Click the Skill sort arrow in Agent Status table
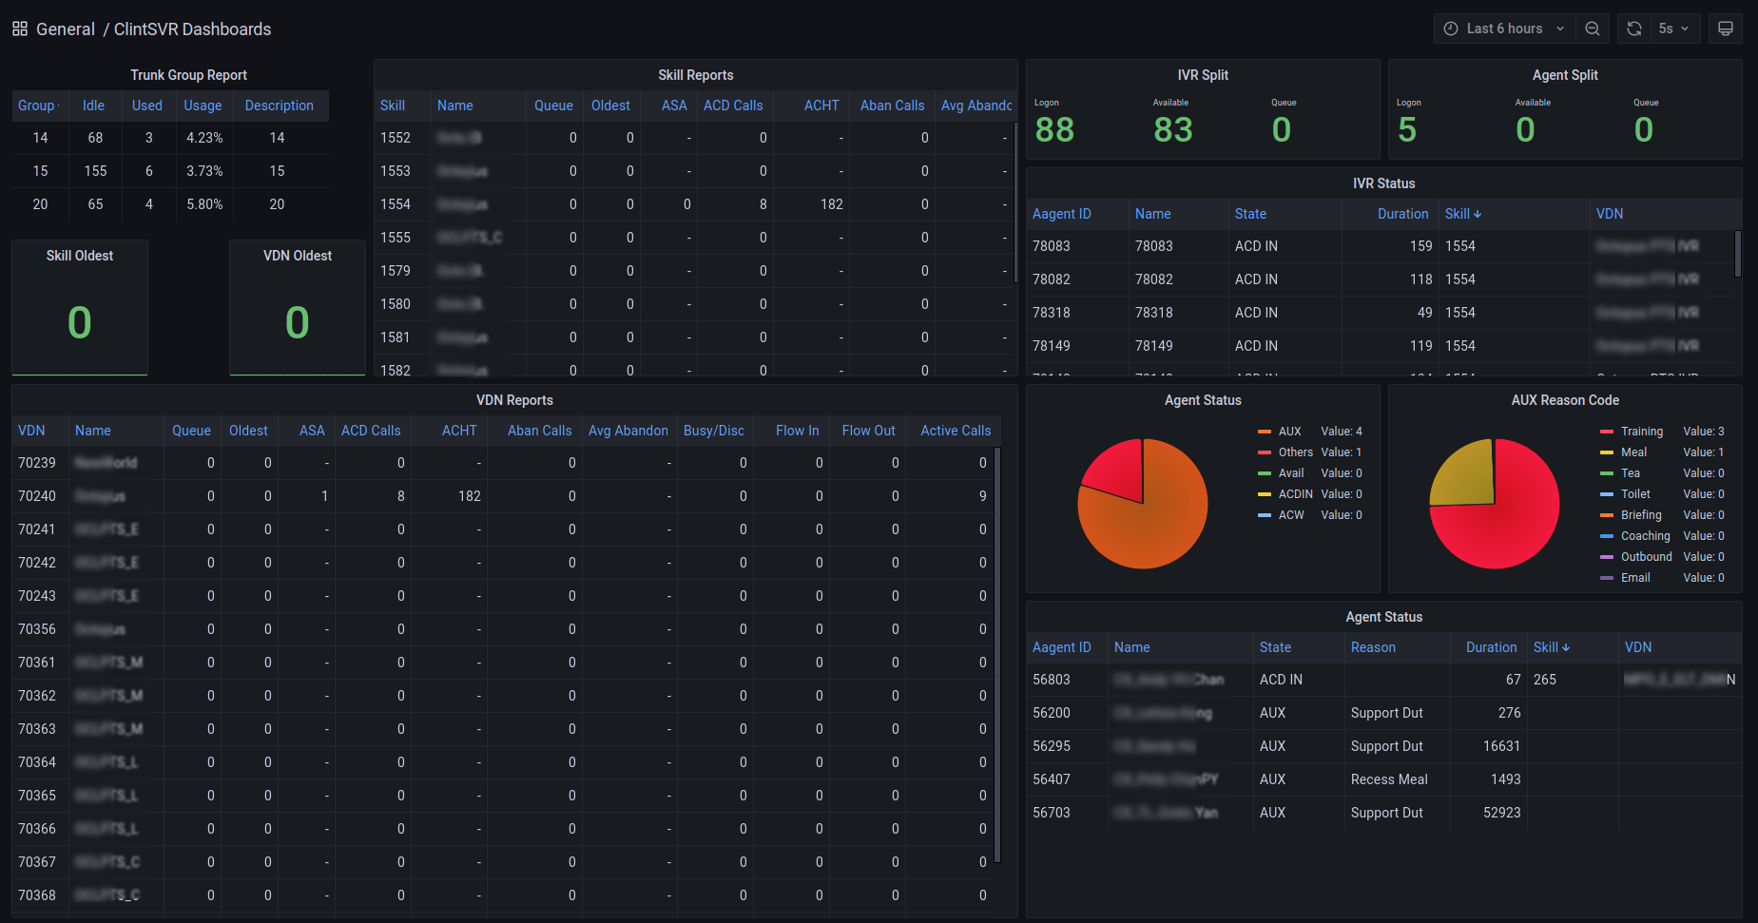 [1566, 648]
